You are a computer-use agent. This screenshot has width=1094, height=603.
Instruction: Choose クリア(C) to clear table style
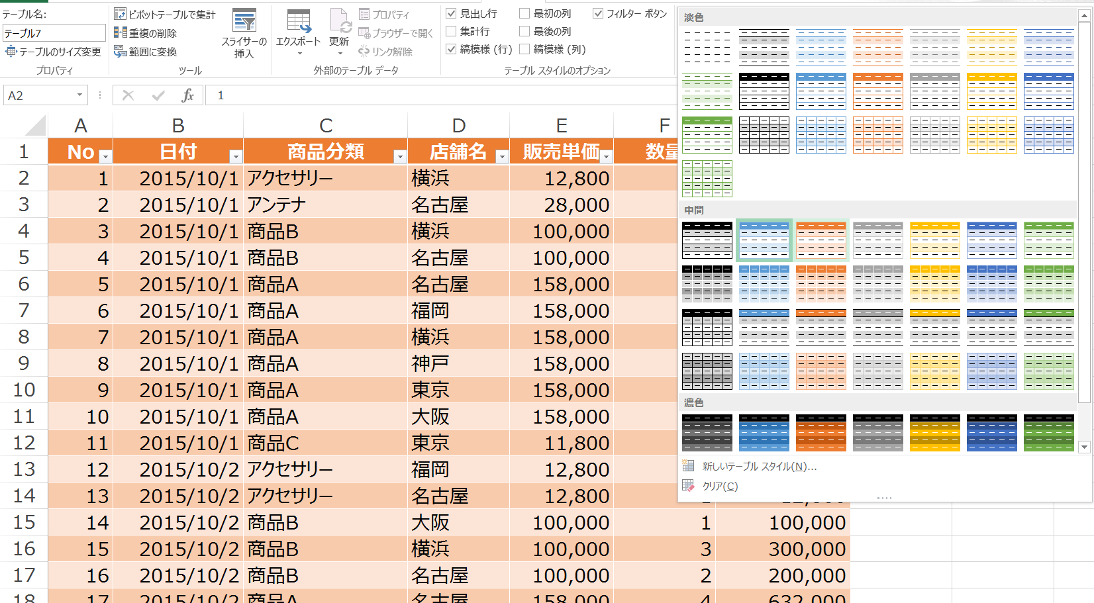[x=720, y=486]
